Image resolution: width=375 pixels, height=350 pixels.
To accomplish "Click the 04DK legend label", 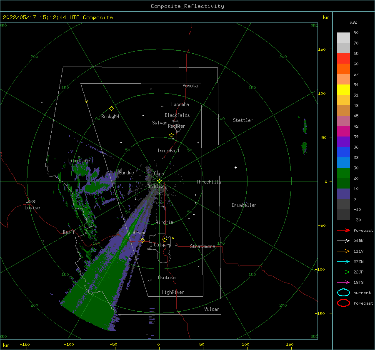I will 358,241.
